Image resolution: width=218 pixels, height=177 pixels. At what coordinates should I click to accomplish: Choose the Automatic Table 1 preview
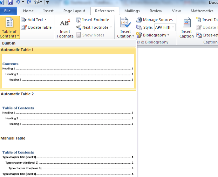pyautogui.click(x=68, y=70)
